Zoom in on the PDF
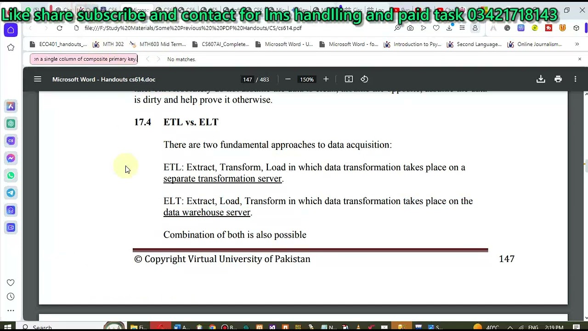The width and height of the screenshot is (588, 331). pos(326,79)
